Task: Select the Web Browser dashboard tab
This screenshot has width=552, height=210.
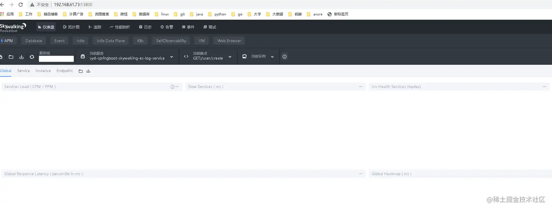Action: coord(229,41)
